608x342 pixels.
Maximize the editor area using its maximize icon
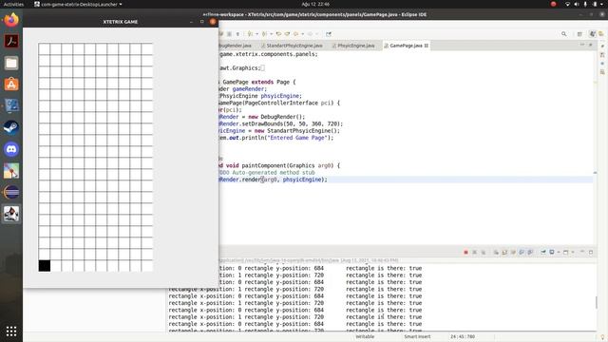pyautogui.click(x=591, y=45)
